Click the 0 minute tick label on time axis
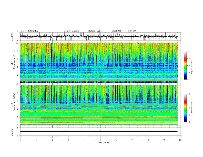This screenshot has width=203, height=157. click(x=20, y=140)
